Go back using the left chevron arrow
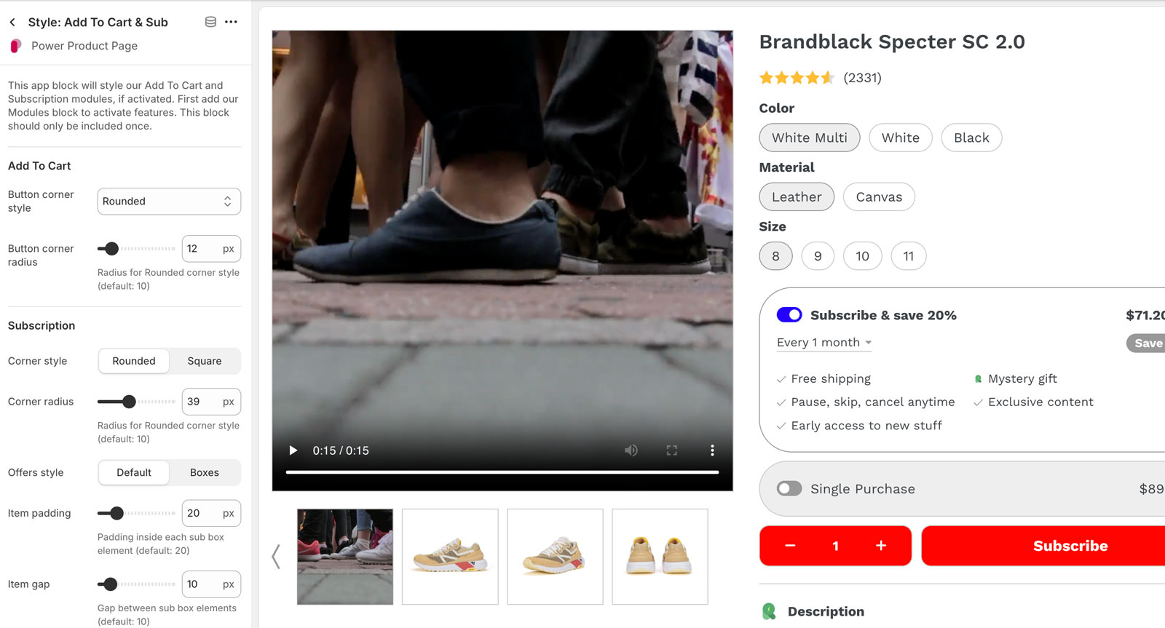The image size is (1165, 628). (12, 23)
